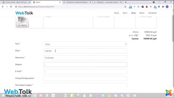Open the black square extension icon
Viewport: 174px width, 98px height.
[x=142, y=7]
